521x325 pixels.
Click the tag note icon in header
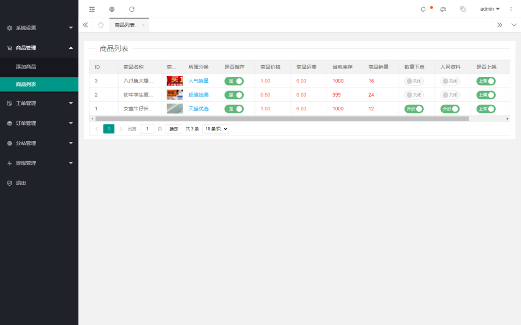click(x=463, y=9)
